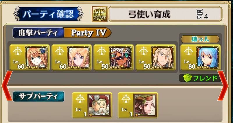Choose the dark-skinned white-haired Lv. 50 archer
Image resolution: width=233 pixels, height=123 pixels.
tap(121, 57)
